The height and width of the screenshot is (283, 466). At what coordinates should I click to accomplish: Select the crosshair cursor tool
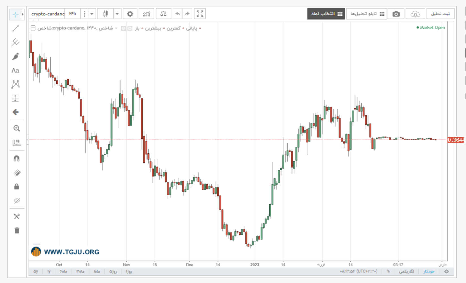click(x=15, y=14)
